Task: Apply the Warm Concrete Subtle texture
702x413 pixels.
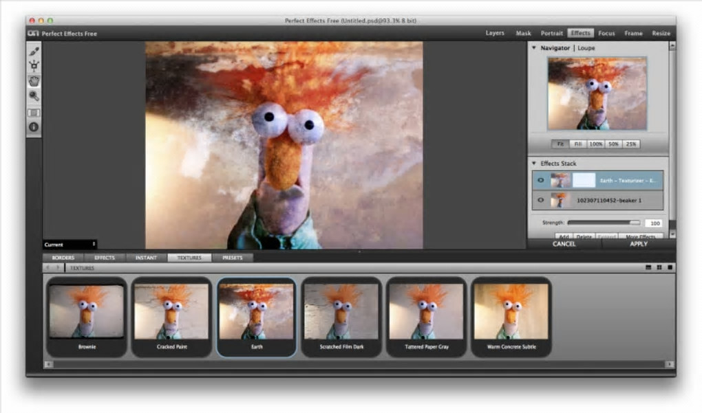Action: [511, 317]
